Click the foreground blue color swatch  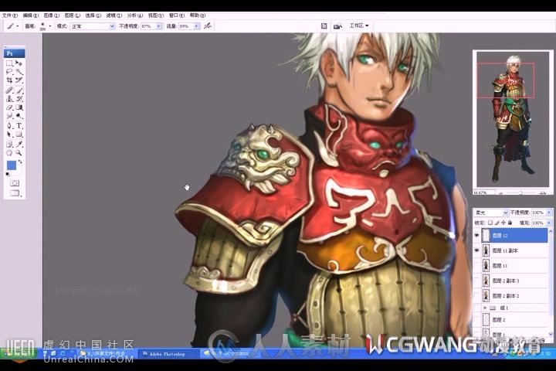click(12, 165)
